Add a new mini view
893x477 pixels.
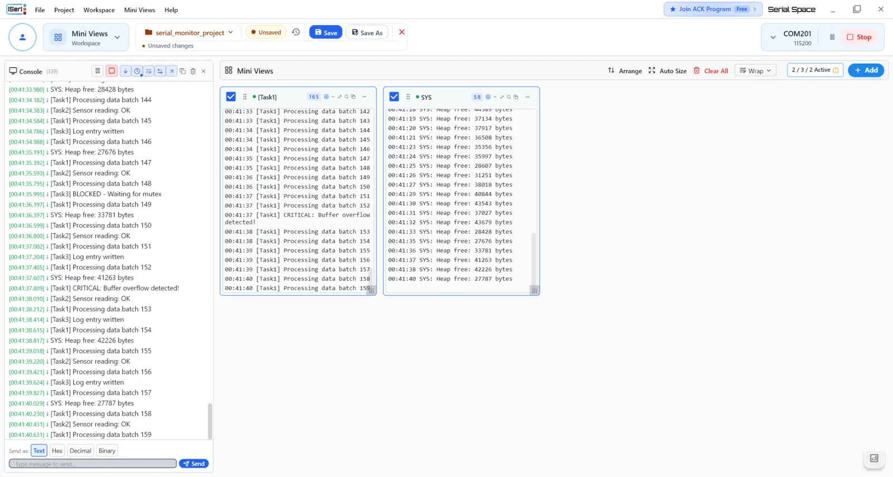866,70
